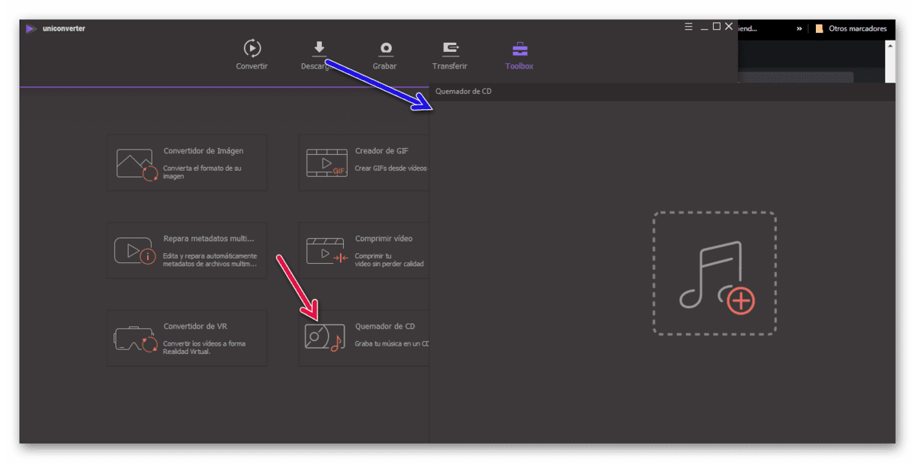Open the Comprimir vídeo tool
This screenshot has height=463, width=915.
pyautogui.click(x=364, y=250)
